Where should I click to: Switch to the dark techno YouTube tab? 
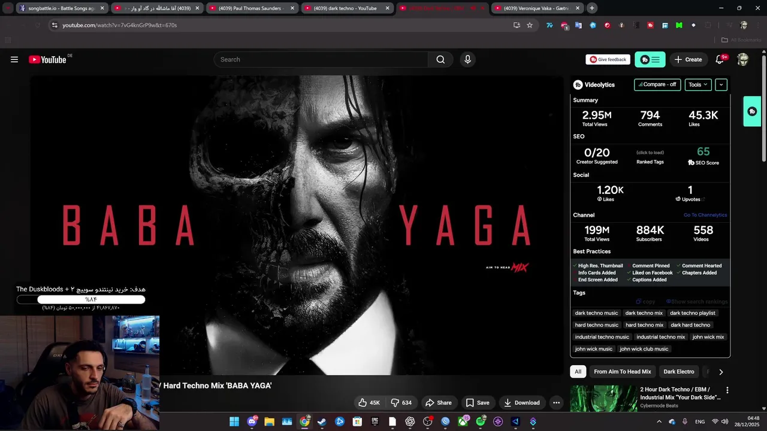click(348, 8)
